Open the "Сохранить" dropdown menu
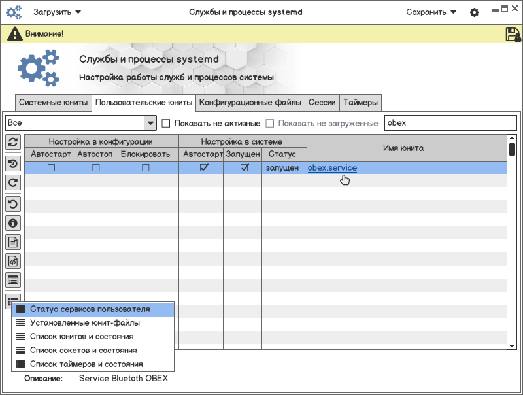The height and width of the screenshot is (395, 523). [431, 12]
